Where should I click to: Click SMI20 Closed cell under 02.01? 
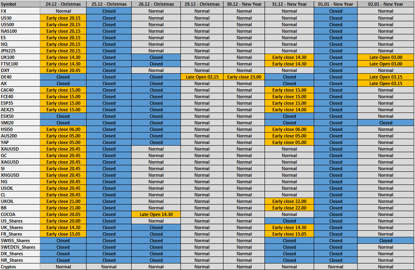[x=385, y=123]
